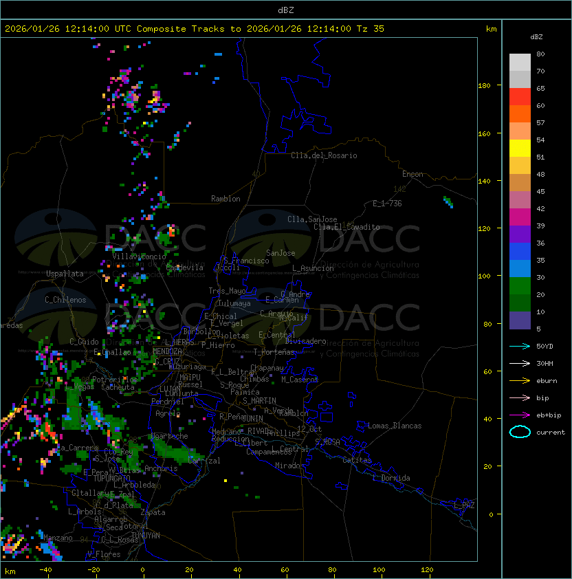Click the TUPUNGATO label
This screenshot has width=572, height=579.
point(111,478)
